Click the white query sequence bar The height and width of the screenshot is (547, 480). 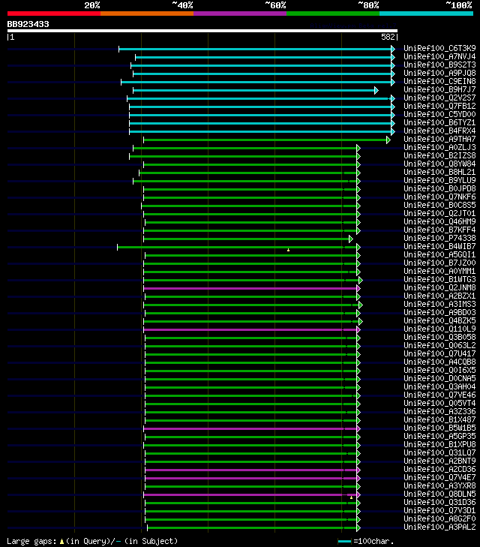(202, 31)
